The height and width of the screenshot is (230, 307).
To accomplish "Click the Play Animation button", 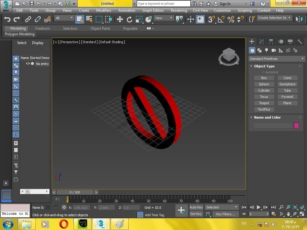I will pyautogui.click(x=258, y=207).
